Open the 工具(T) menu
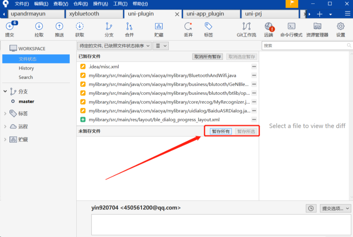Screen dimensions: 353x237 coord(120,4)
